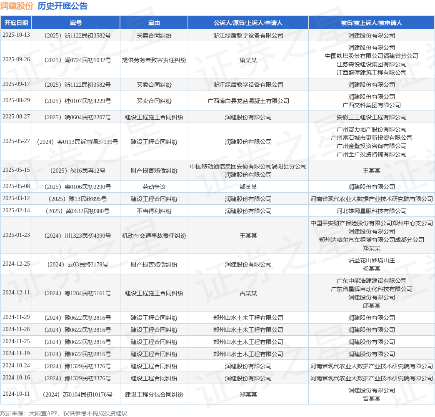
Task: Click case number (2024)粤0113民诉前调37139号
Action: point(77,142)
